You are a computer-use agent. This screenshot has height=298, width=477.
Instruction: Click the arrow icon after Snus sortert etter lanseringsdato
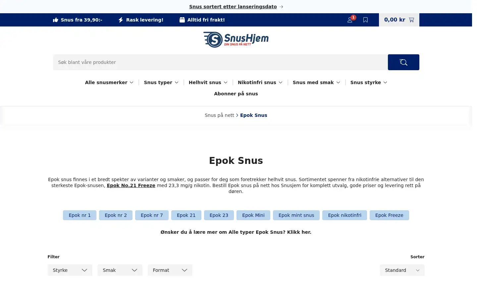tap(281, 7)
